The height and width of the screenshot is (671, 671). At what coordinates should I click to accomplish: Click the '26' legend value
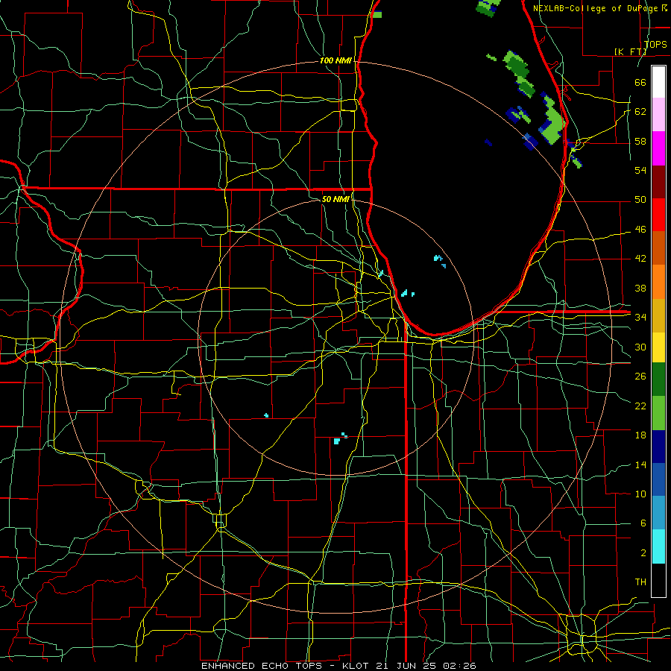point(640,377)
